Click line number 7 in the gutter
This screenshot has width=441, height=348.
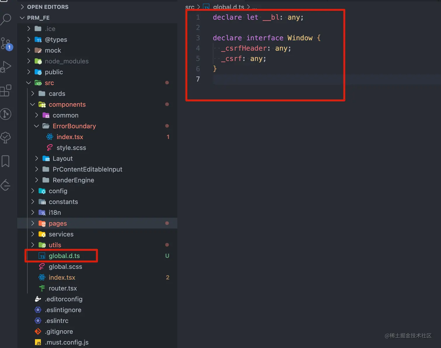(x=198, y=79)
